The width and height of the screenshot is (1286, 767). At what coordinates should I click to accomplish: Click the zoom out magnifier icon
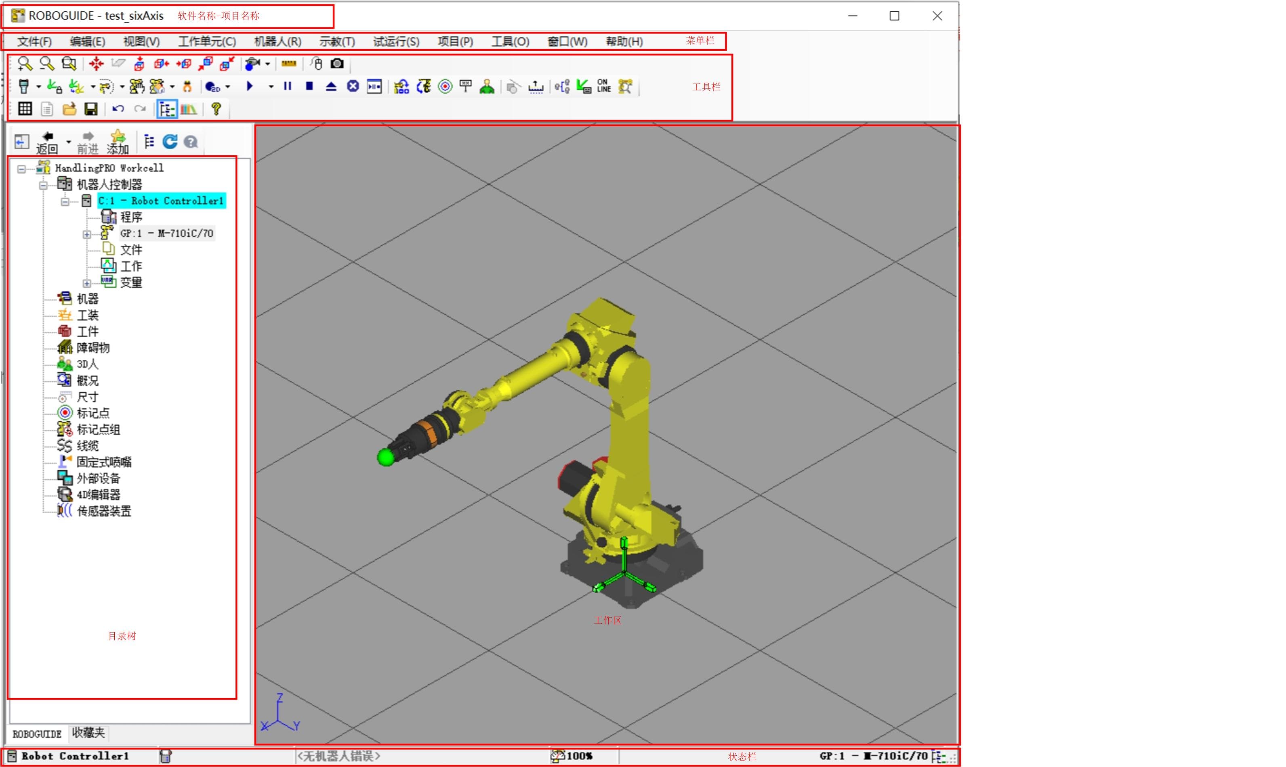pyautogui.click(x=46, y=64)
